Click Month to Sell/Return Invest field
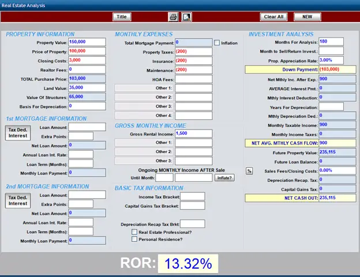The height and width of the screenshot is (277, 360). [331, 51]
